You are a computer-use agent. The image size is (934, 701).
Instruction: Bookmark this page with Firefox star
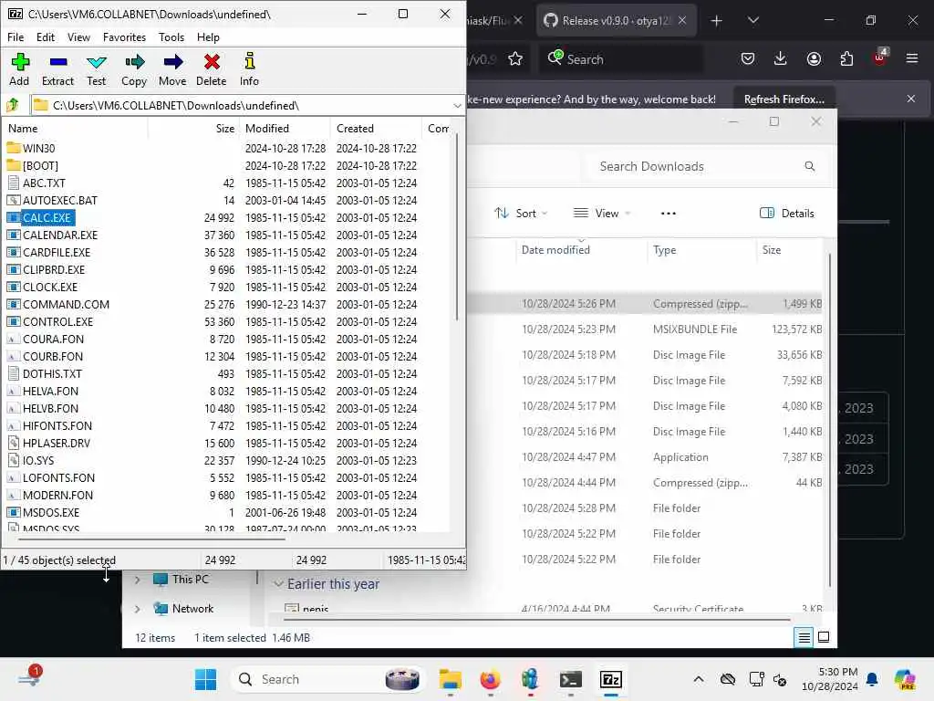click(x=515, y=59)
